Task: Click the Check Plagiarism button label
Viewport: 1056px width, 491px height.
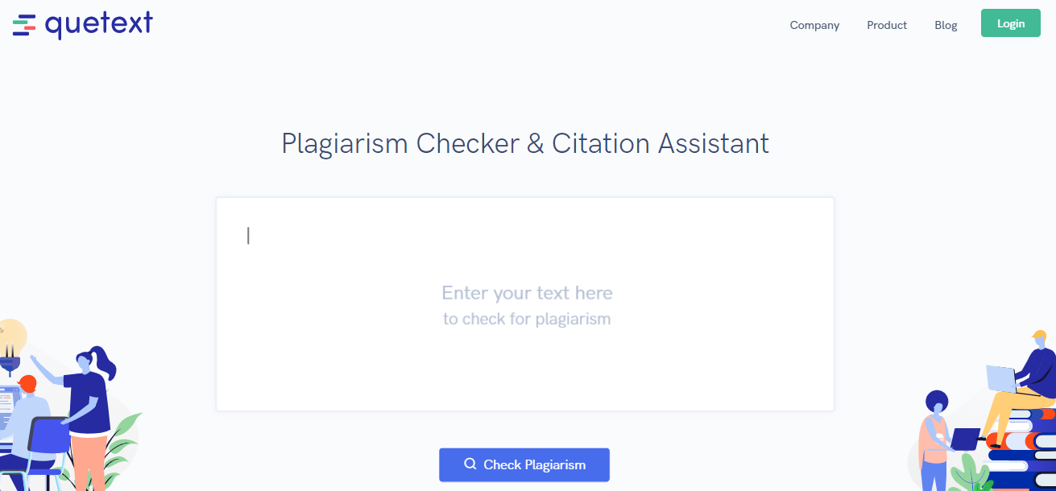Action: click(x=534, y=464)
